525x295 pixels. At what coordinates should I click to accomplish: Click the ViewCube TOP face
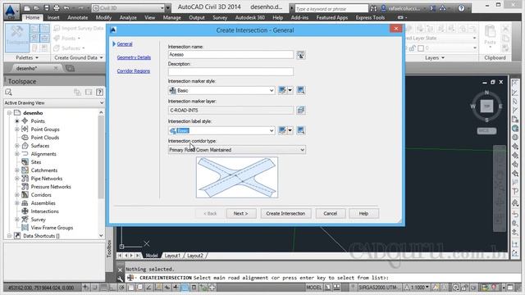point(486,107)
